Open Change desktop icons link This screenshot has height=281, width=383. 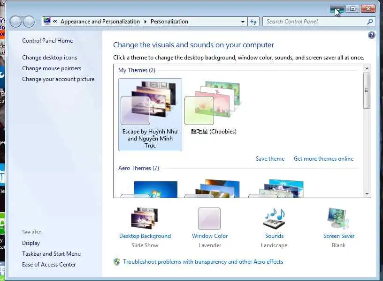coord(49,58)
